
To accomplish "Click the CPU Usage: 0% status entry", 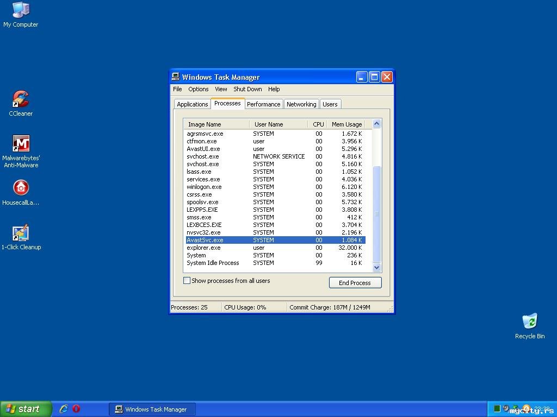I will pyautogui.click(x=253, y=307).
